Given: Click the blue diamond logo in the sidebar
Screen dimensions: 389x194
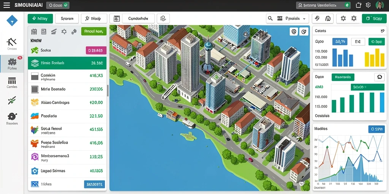Looking at the screenshot, I should (12, 20).
